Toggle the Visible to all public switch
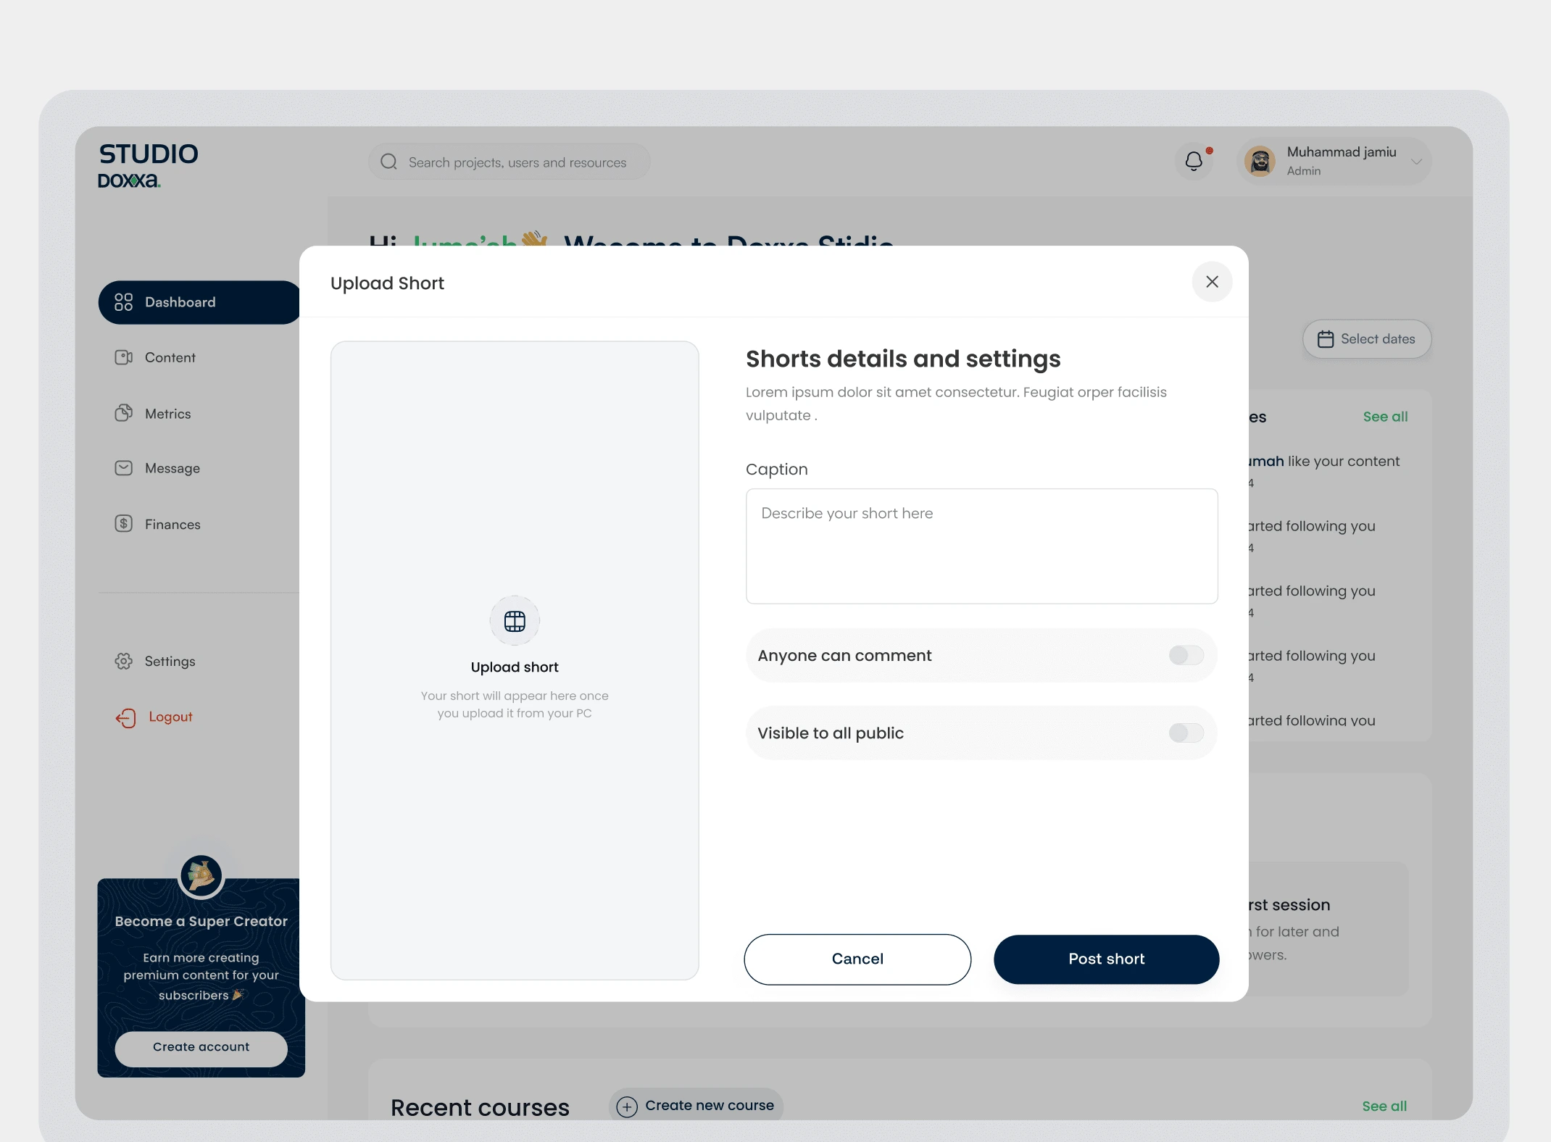Viewport: 1551px width, 1142px height. [1185, 733]
